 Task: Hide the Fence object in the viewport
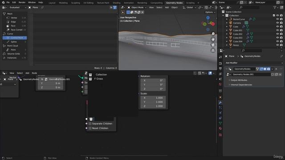coord(277,45)
